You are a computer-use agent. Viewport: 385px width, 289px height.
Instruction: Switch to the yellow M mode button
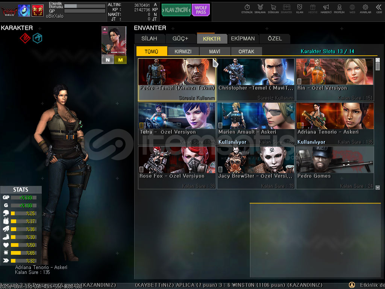coord(120,60)
